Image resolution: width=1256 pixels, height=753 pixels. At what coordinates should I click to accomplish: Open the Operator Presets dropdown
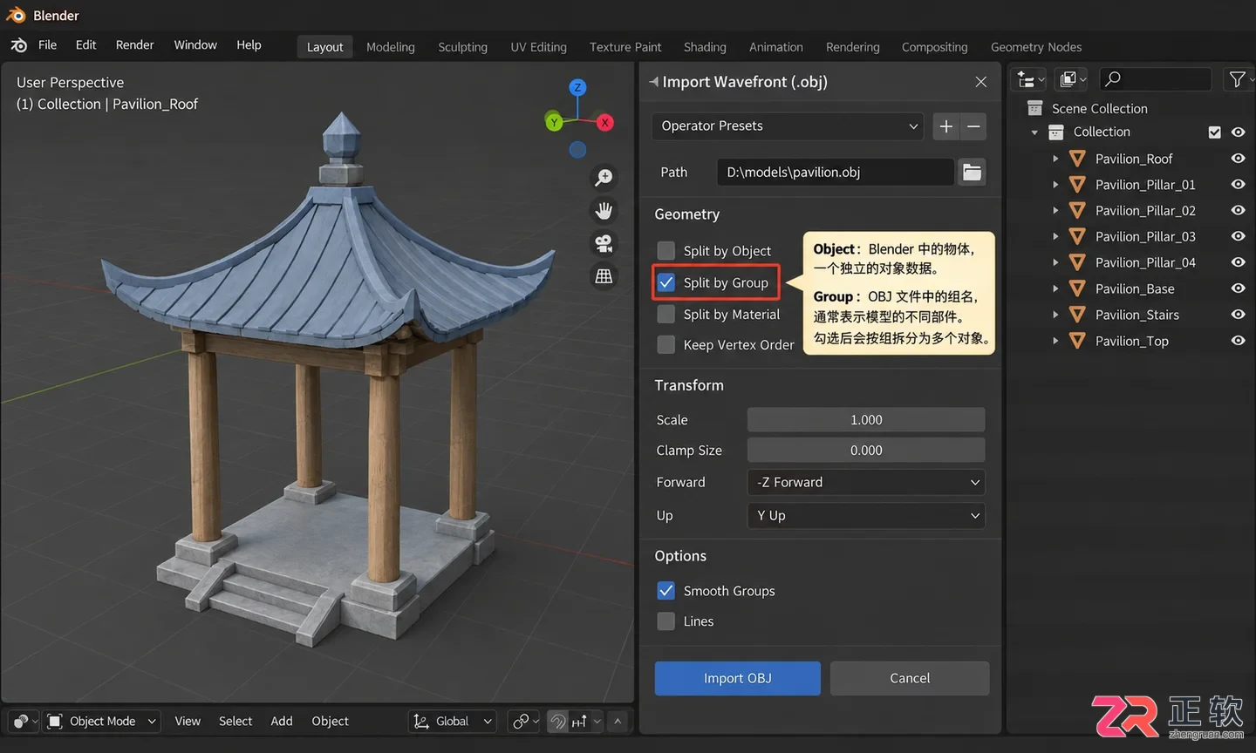(788, 126)
